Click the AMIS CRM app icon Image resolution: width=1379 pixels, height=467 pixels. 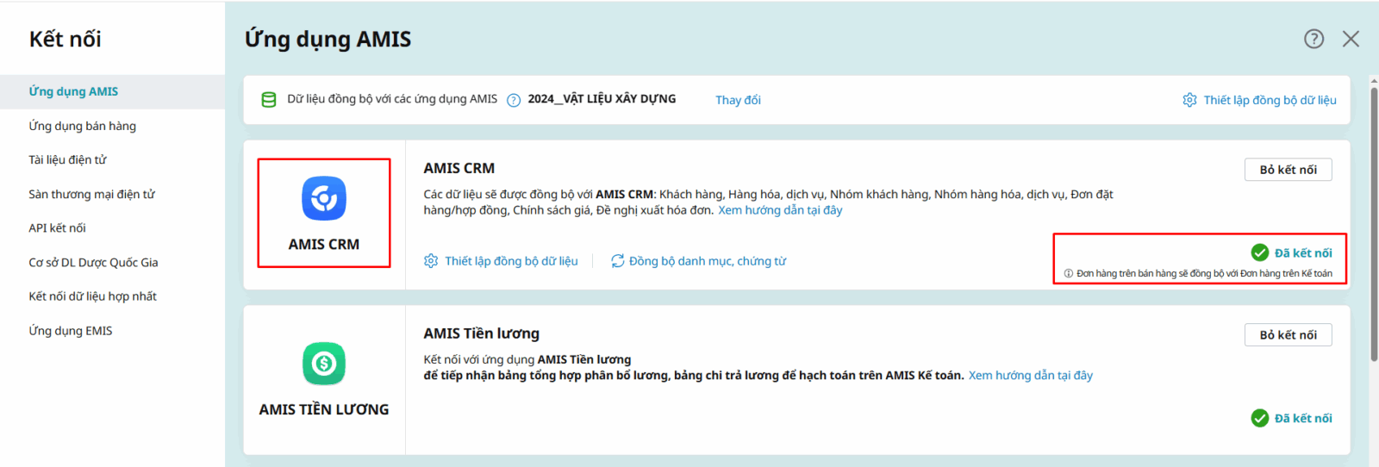(324, 199)
